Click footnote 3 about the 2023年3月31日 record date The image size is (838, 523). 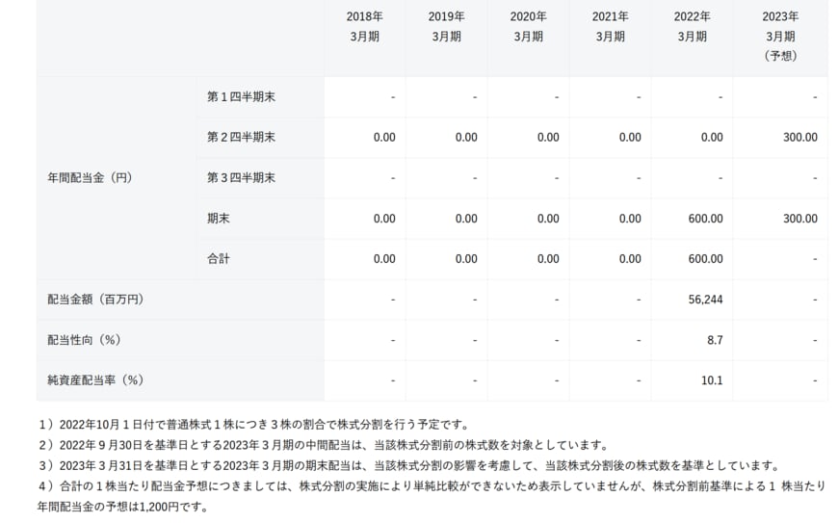407,465
